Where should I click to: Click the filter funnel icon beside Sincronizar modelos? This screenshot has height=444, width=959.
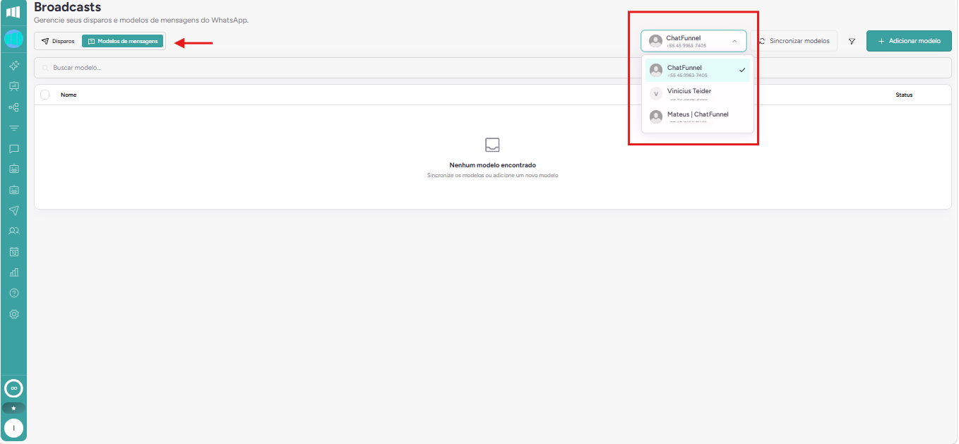[x=852, y=41]
